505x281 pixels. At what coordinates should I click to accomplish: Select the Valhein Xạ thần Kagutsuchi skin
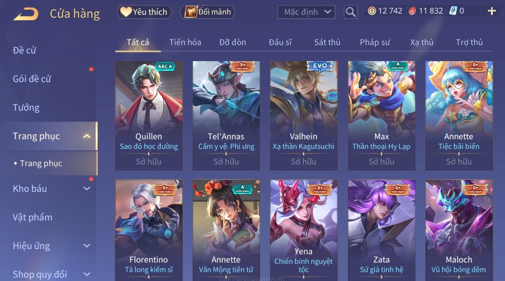pos(304,115)
